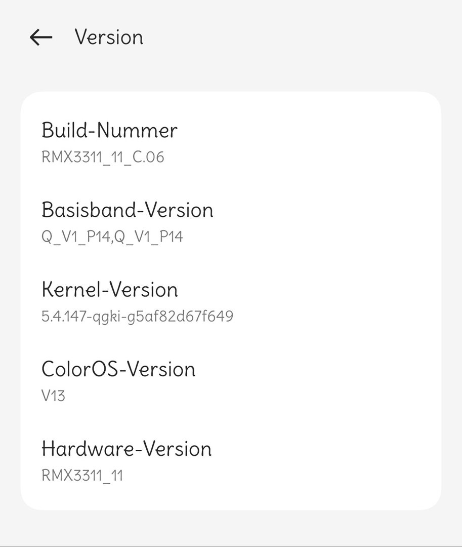Open the Basisband-Version label
The image size is (462, 547).
[x=127, y=210]
